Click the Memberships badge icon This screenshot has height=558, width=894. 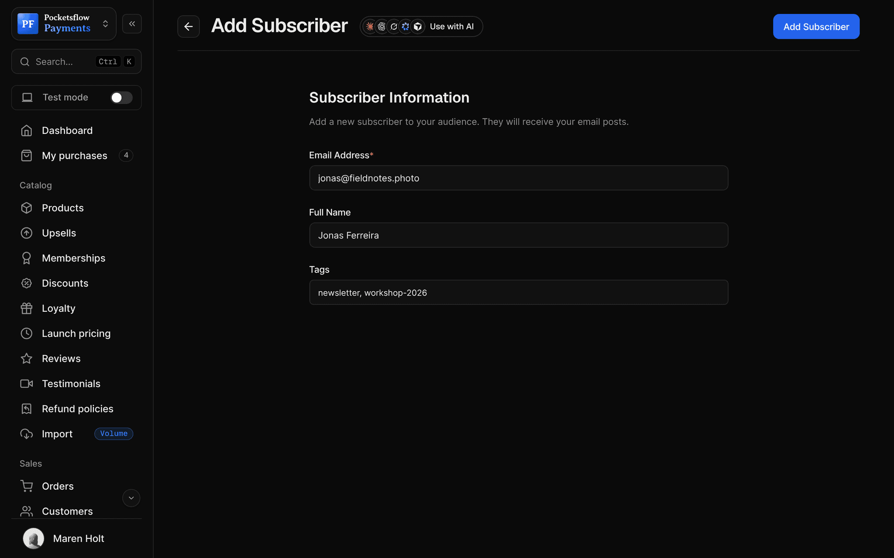(27, 258)
